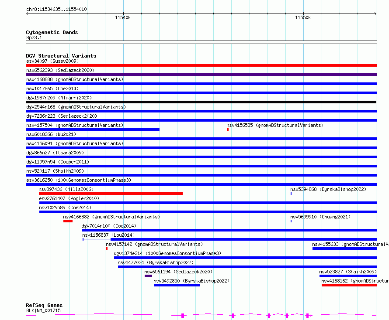Click the red nsv397436 Mills2006 variant bar
Screen dimensions: 389x320
point(111,194)
